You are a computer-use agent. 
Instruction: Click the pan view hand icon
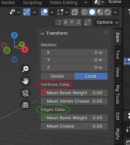(25, 81)
